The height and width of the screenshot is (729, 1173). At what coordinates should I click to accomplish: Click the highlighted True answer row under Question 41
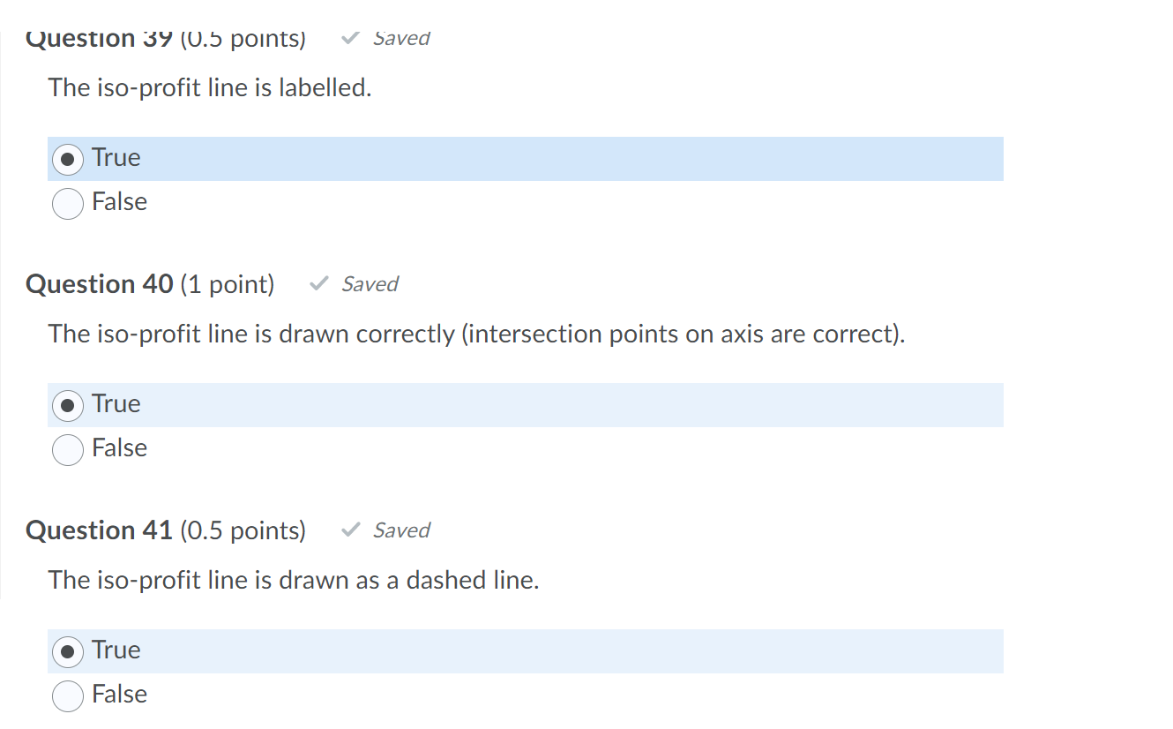click(441, 651)
